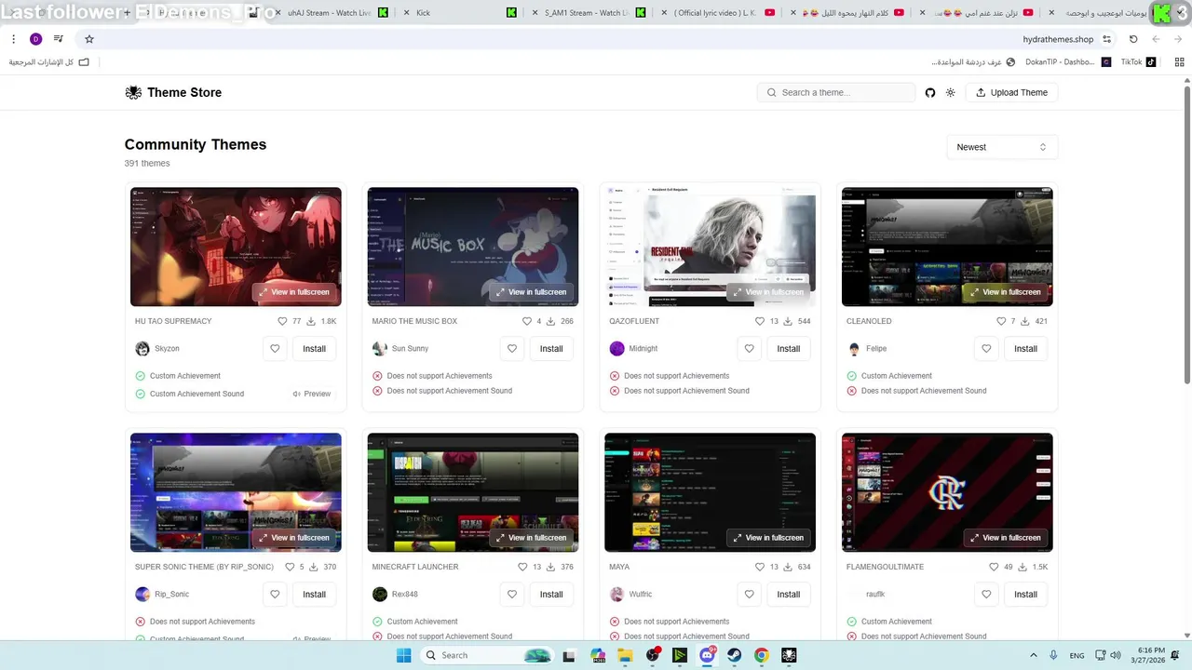This screenshot has width=1192, height=670.
Task: Open the GitHub icon link in header
Action: tap(929, 92)
